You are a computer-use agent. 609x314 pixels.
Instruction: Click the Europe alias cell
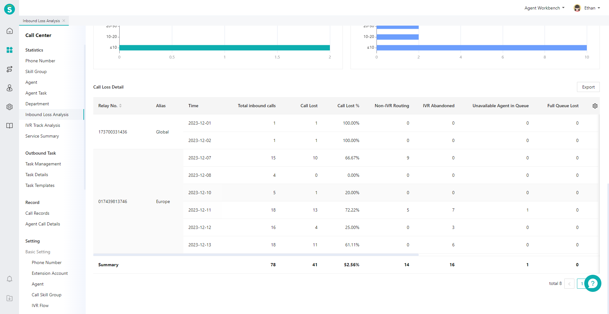point(163,201)
